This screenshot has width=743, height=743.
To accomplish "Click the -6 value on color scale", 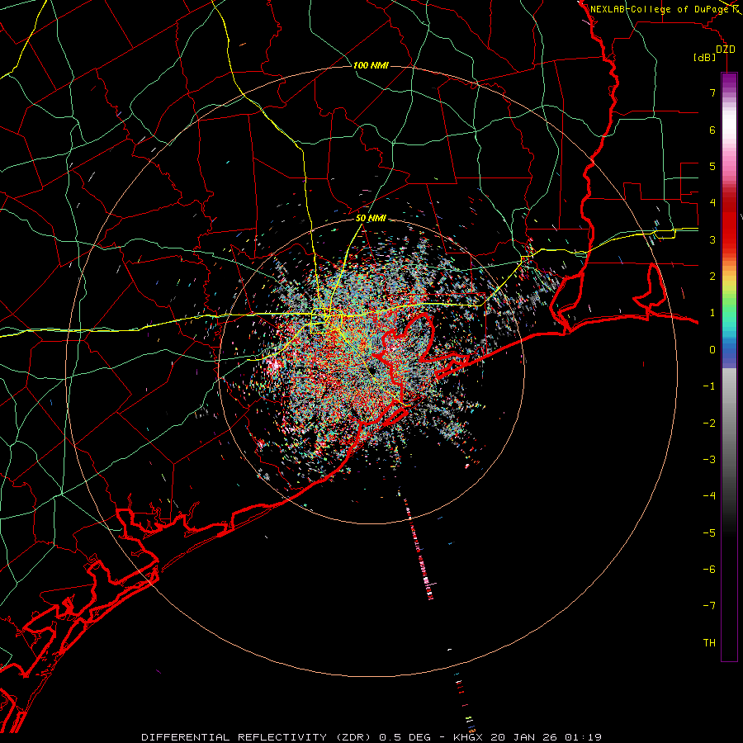I will (x=709, y=570).
